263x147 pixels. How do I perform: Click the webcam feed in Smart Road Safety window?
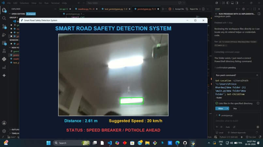[113, 75]
